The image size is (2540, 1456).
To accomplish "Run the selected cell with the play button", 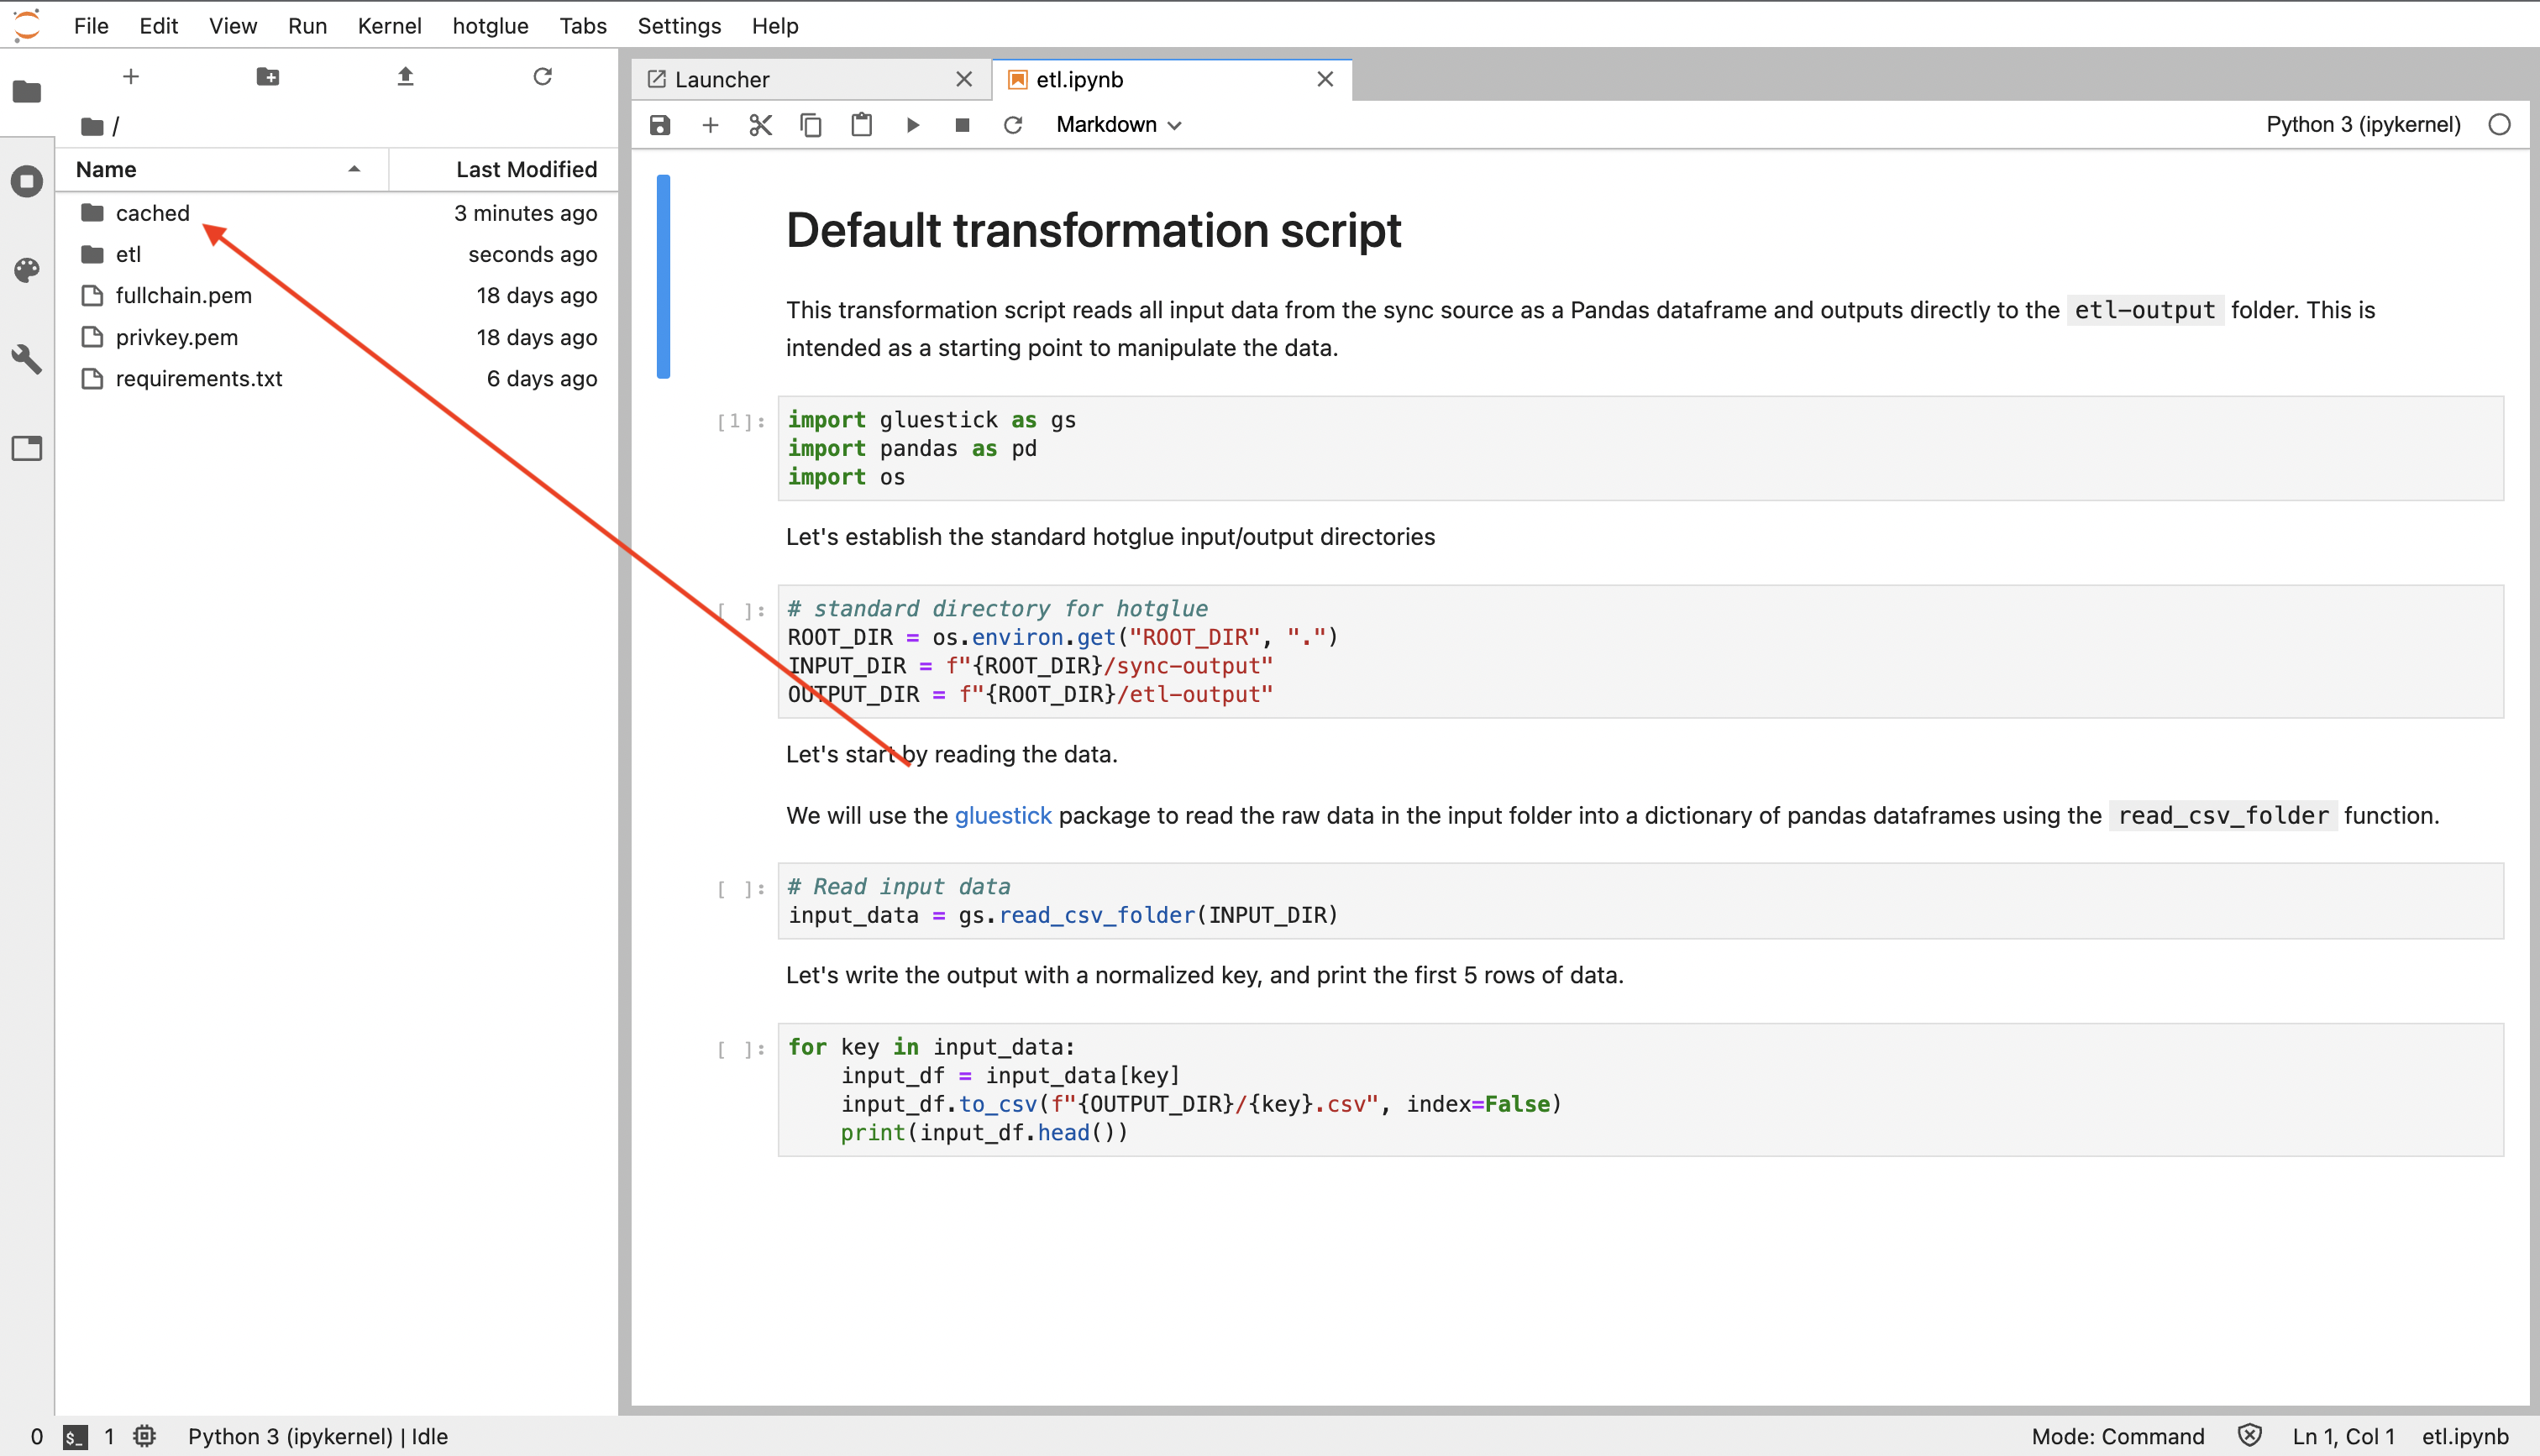I will [x=912, y=125].
